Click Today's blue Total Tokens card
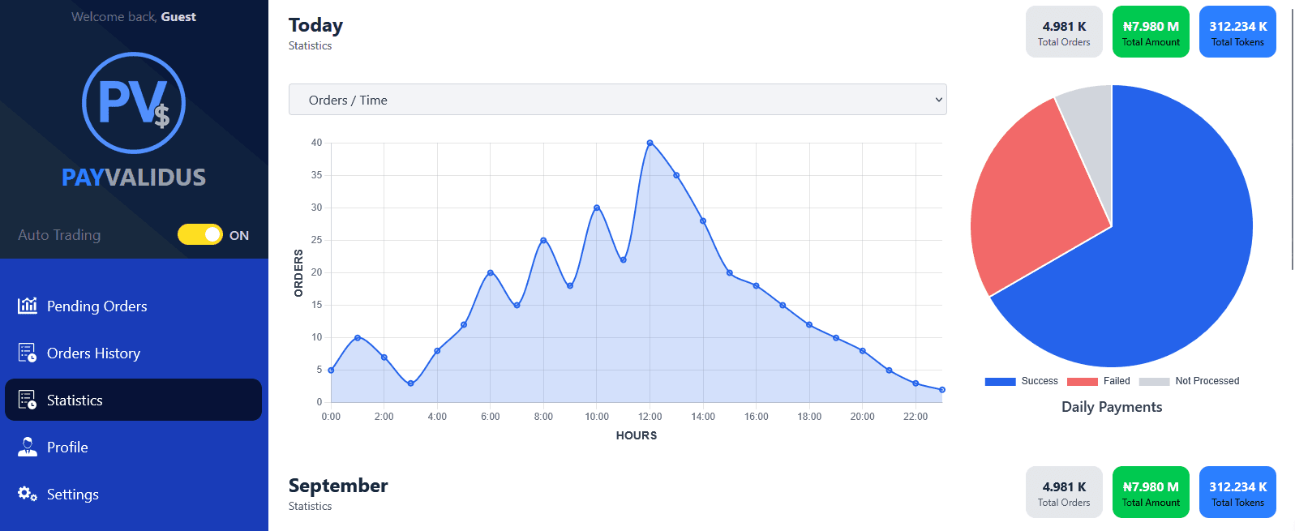Viewport: 1295px width, 531px height. coord(1237,32)
